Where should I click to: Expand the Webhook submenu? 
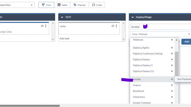[x=152, y=40]
